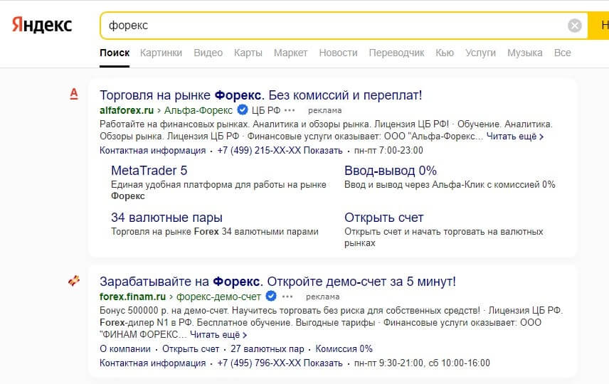Click the verified badge after Альфа-Форекс
This screenshot has height=384, width=609.
(x=243, y=110)
